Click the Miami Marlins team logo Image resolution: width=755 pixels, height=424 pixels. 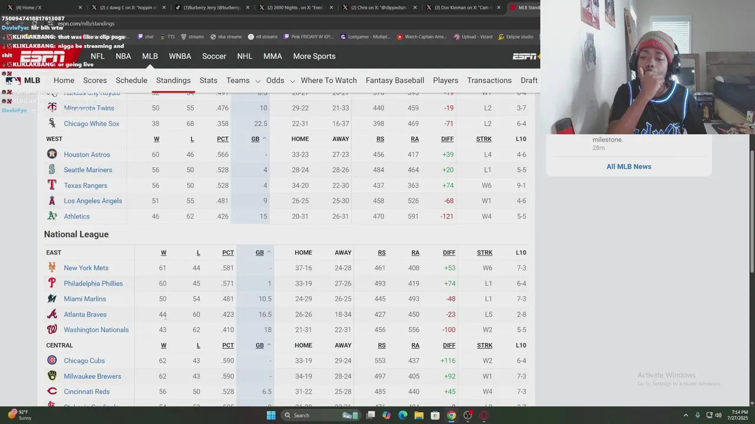(52, 299)
